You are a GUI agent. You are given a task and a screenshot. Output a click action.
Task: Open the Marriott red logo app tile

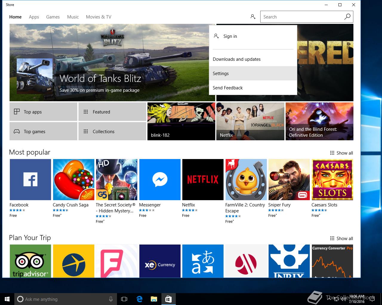[246, 261]
